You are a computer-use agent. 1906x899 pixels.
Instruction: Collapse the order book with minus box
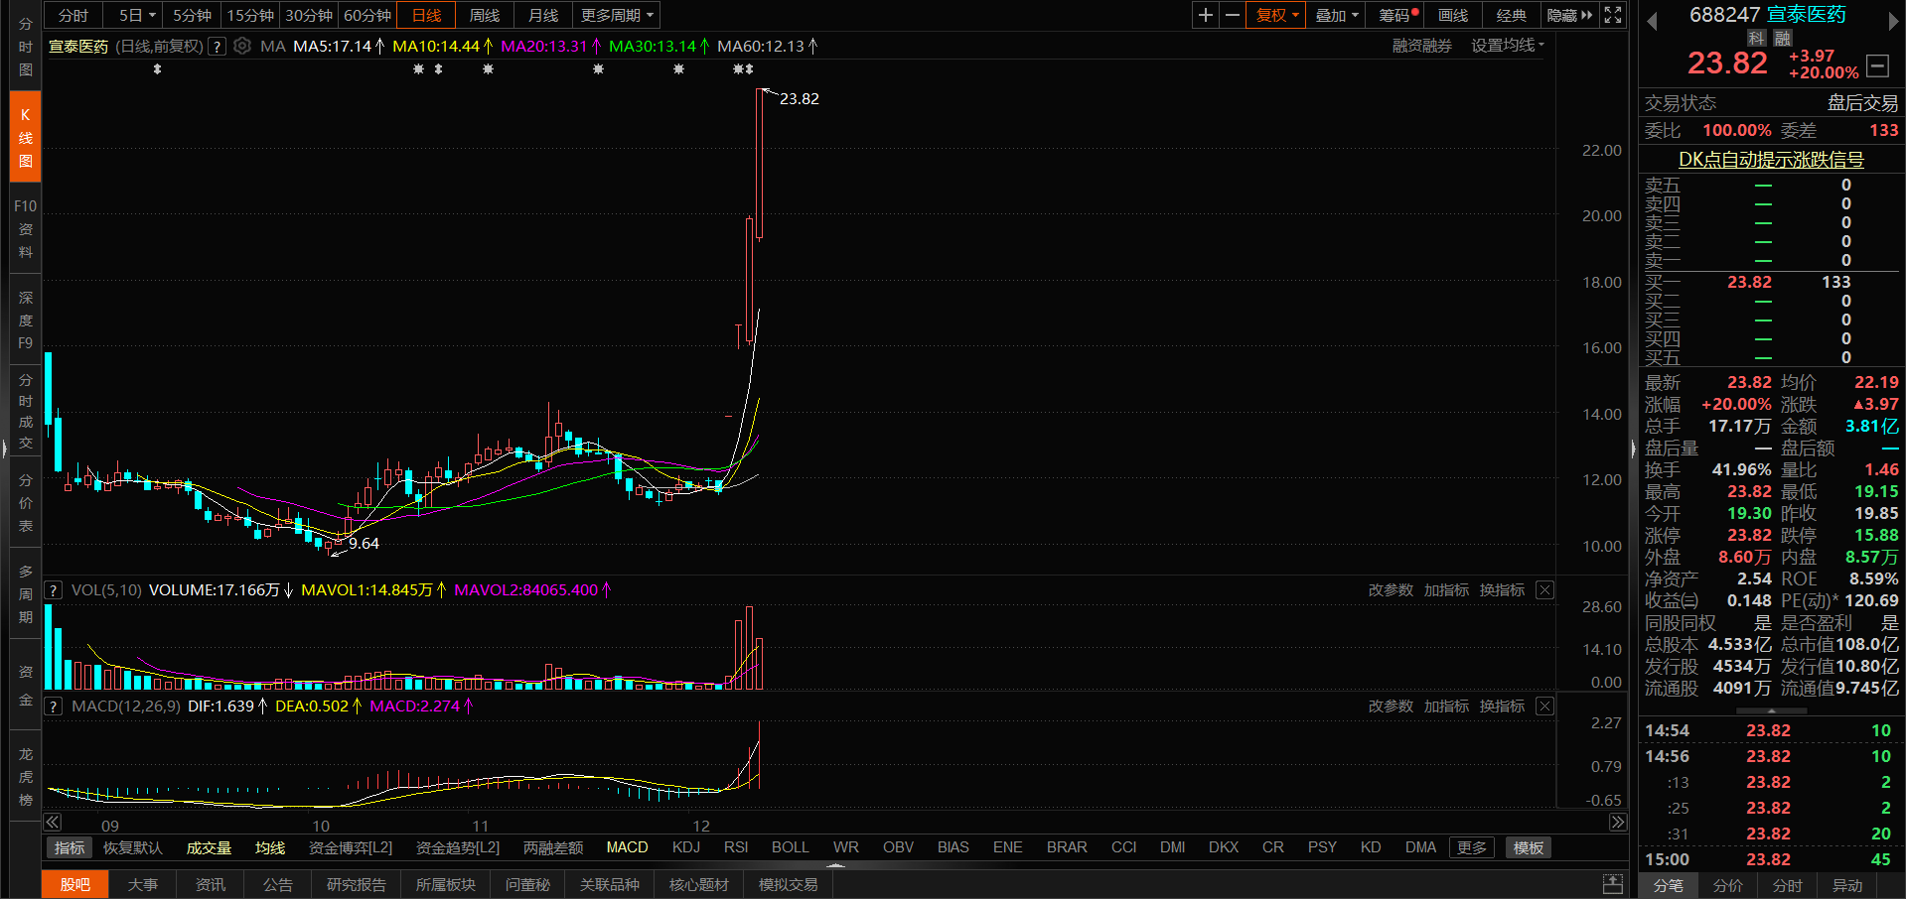coord(1877,65)
